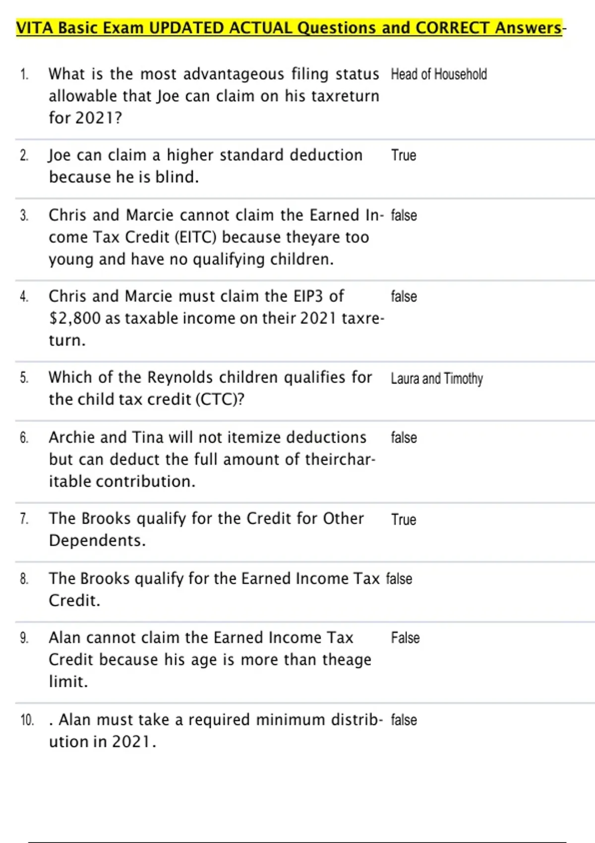Click the Reynolds children CTC question
The width and height of the screenshot is (595, 843).
(x=210, y=388)
